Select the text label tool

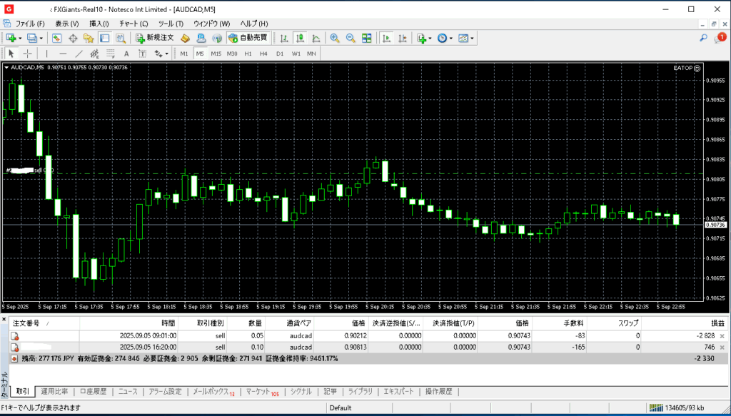tap(126, 54)
